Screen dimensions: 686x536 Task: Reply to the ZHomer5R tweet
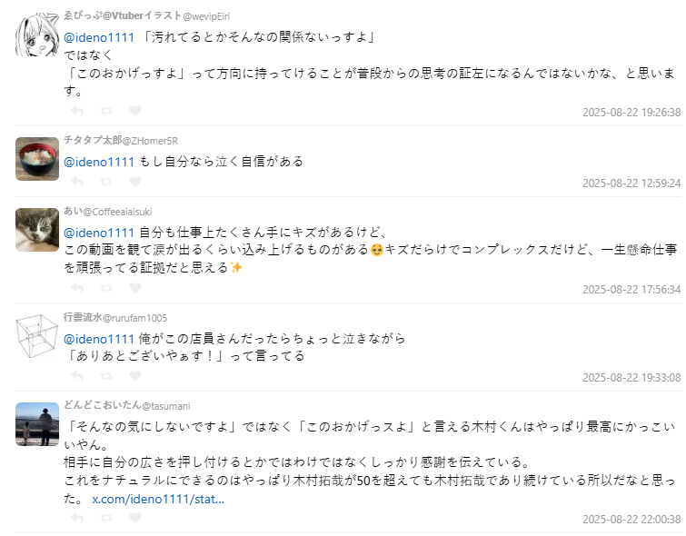point(77,181)
